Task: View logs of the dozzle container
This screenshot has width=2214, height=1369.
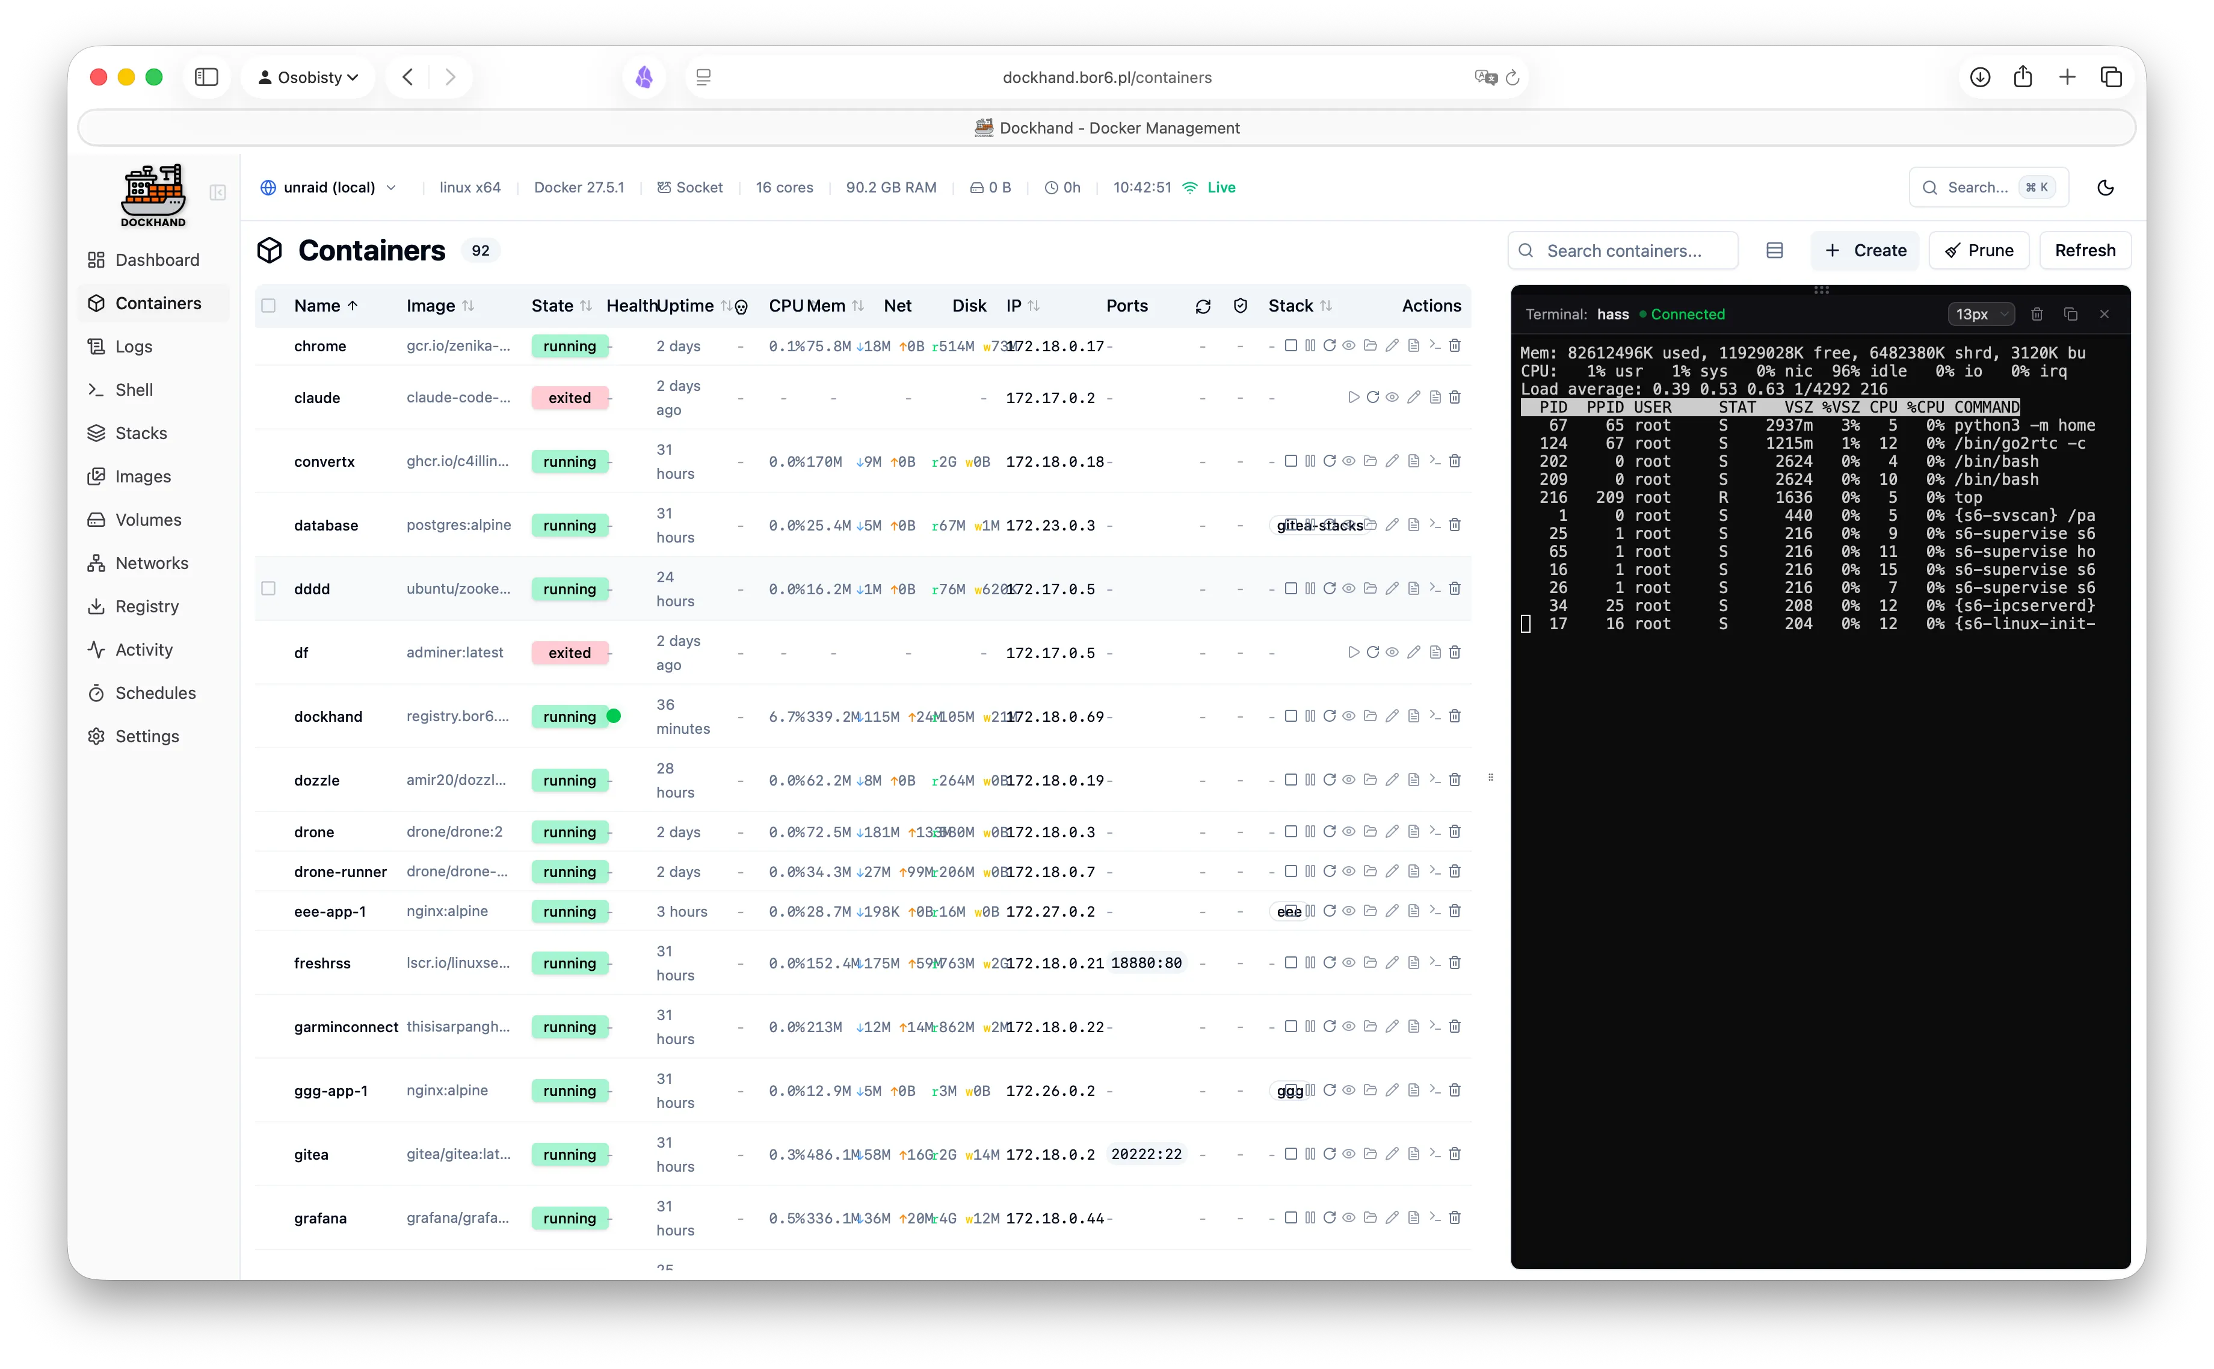Action: pos(1413,780)
